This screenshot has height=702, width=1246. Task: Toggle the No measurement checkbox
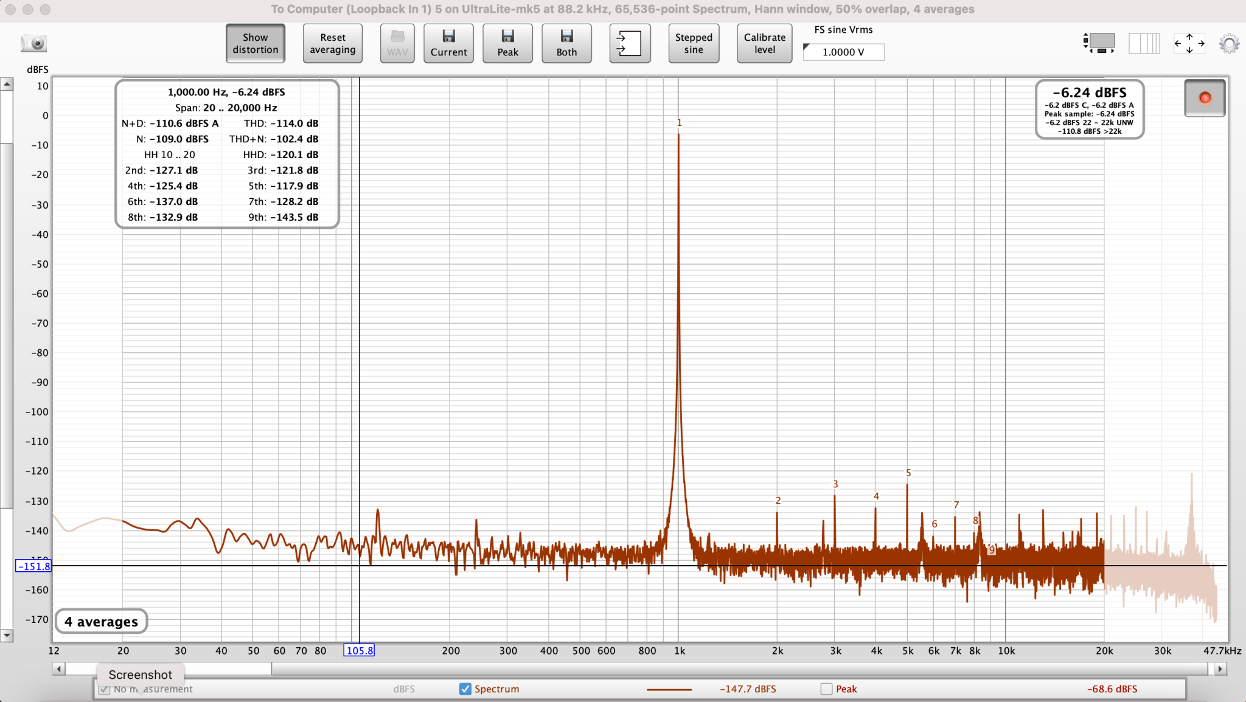(104, 689)
